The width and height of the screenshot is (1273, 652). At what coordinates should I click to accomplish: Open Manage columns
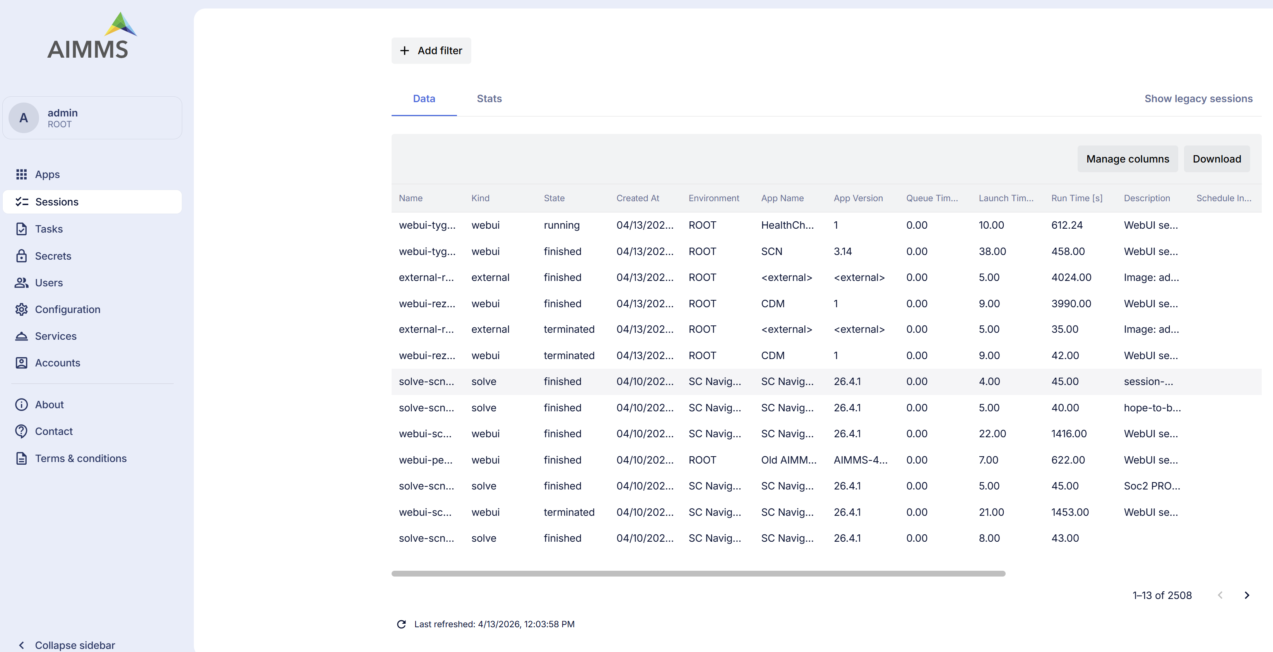pos(1128,159)
